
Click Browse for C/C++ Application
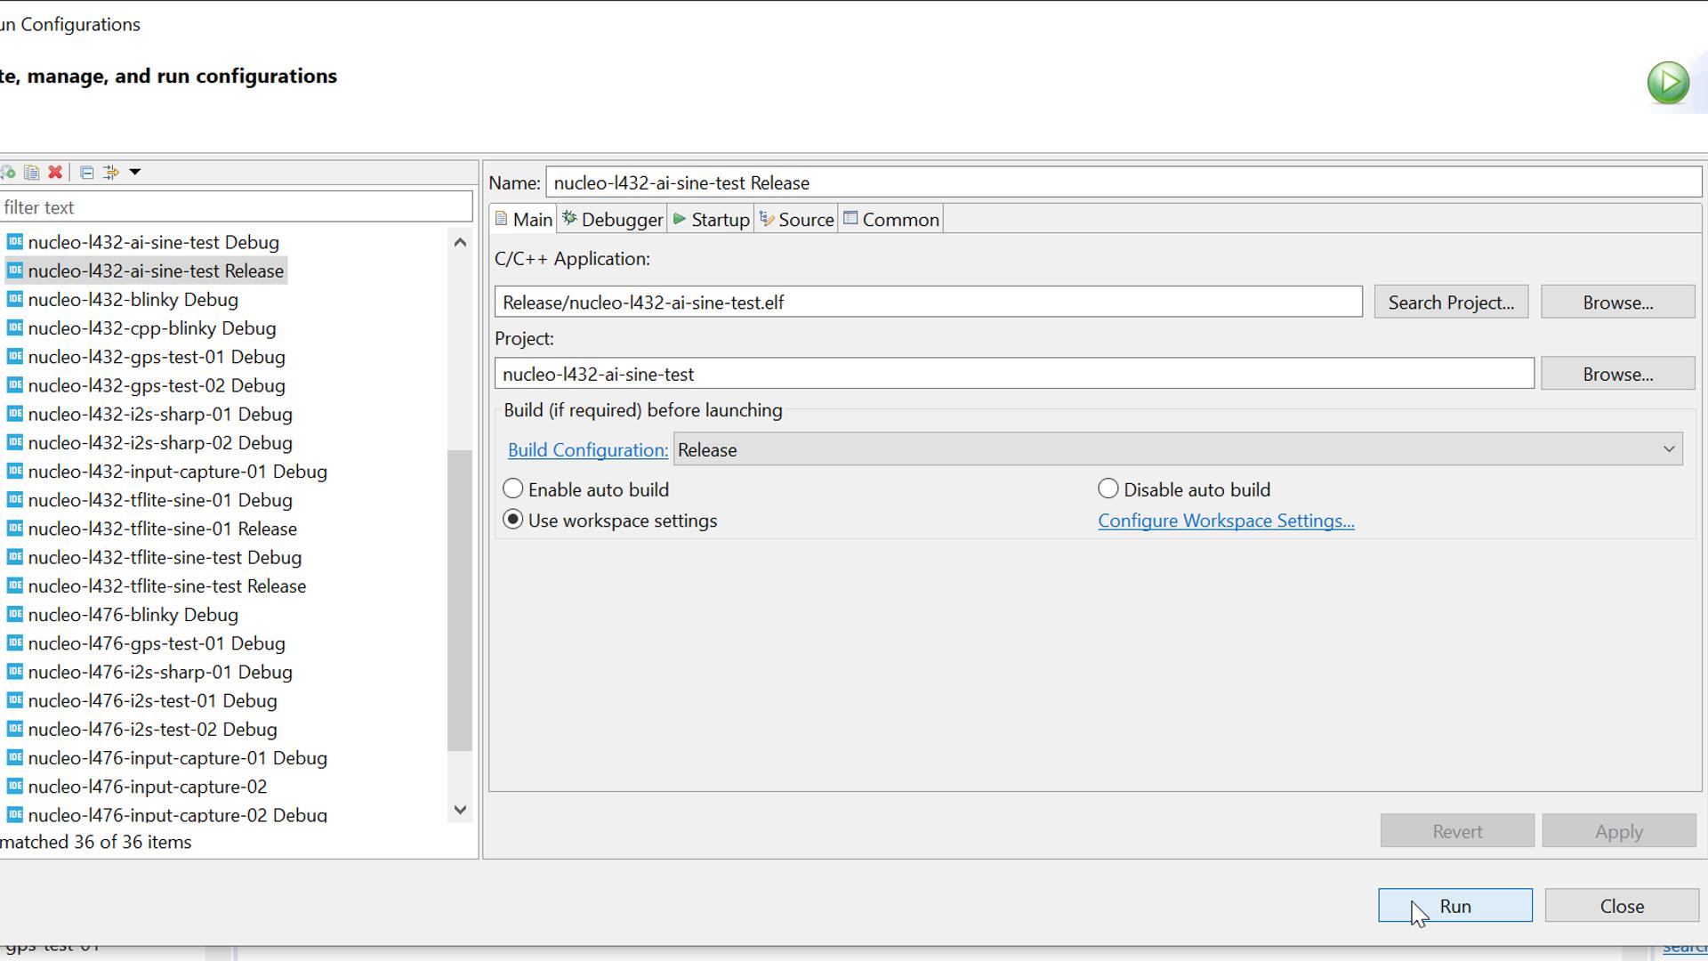pos(1620,303)
